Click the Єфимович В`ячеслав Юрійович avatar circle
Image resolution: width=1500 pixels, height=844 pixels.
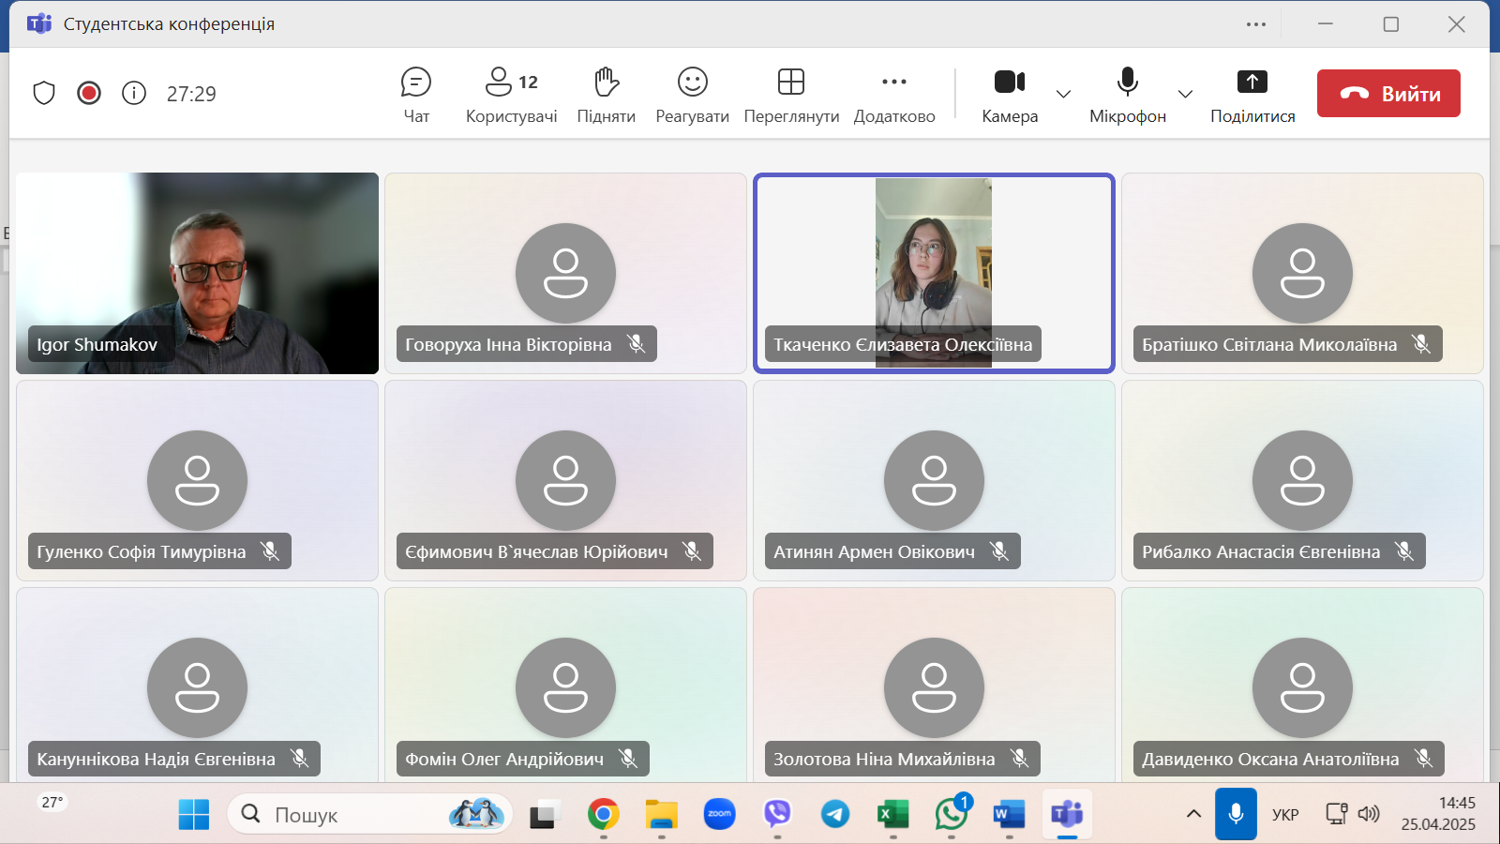[565, 480]
